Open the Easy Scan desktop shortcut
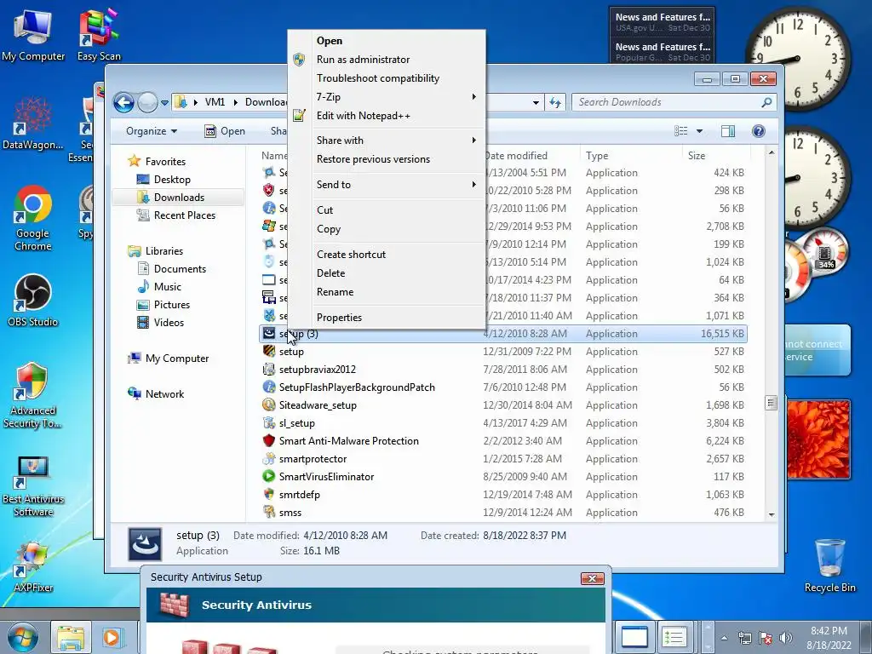The width and height of the screenshot is (872, 654). [x=99, y=34]
